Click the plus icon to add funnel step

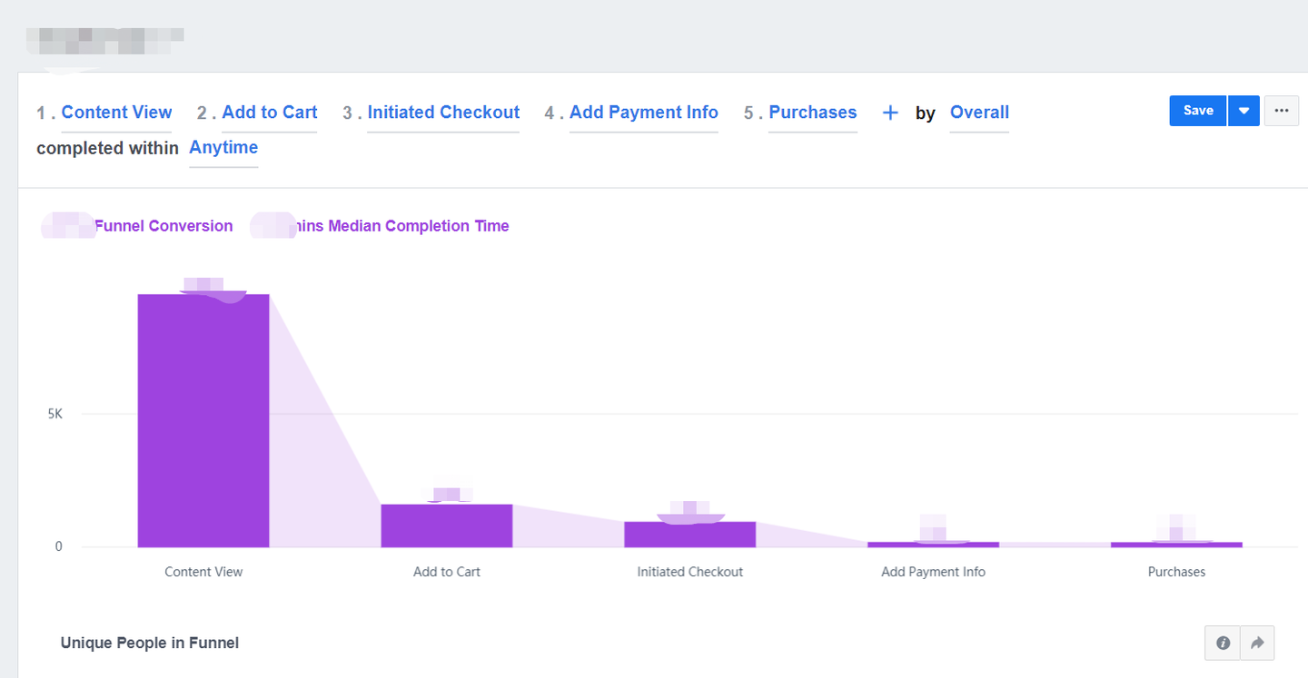(890, 113)
